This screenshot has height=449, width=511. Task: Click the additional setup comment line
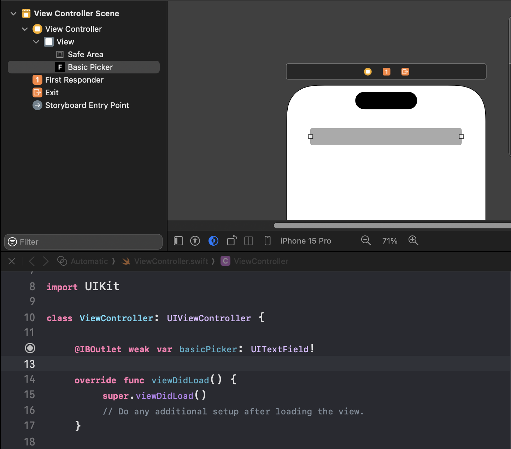coord(233,412)
